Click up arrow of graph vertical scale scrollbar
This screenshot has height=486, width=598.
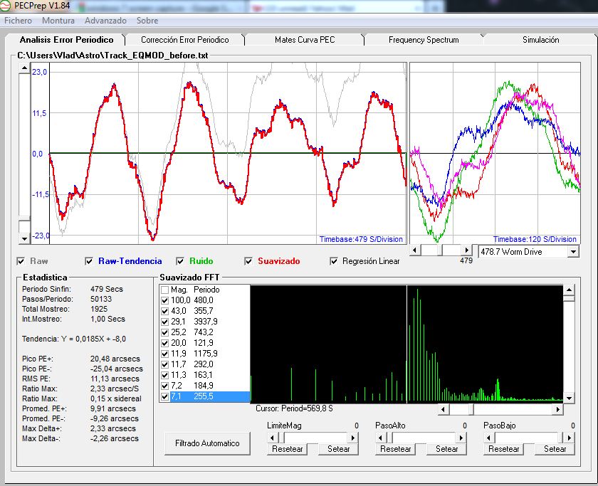(x=24, y=68)
